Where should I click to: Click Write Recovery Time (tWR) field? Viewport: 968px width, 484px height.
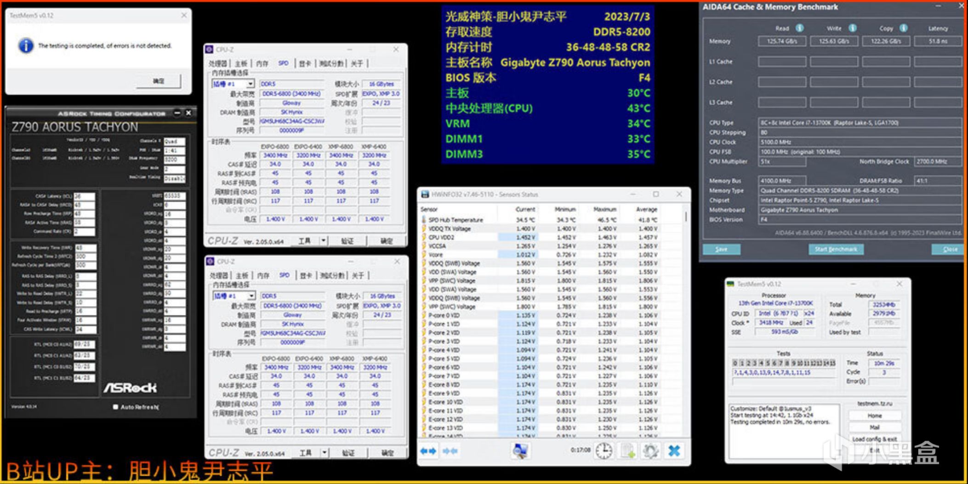click(85, 248)
